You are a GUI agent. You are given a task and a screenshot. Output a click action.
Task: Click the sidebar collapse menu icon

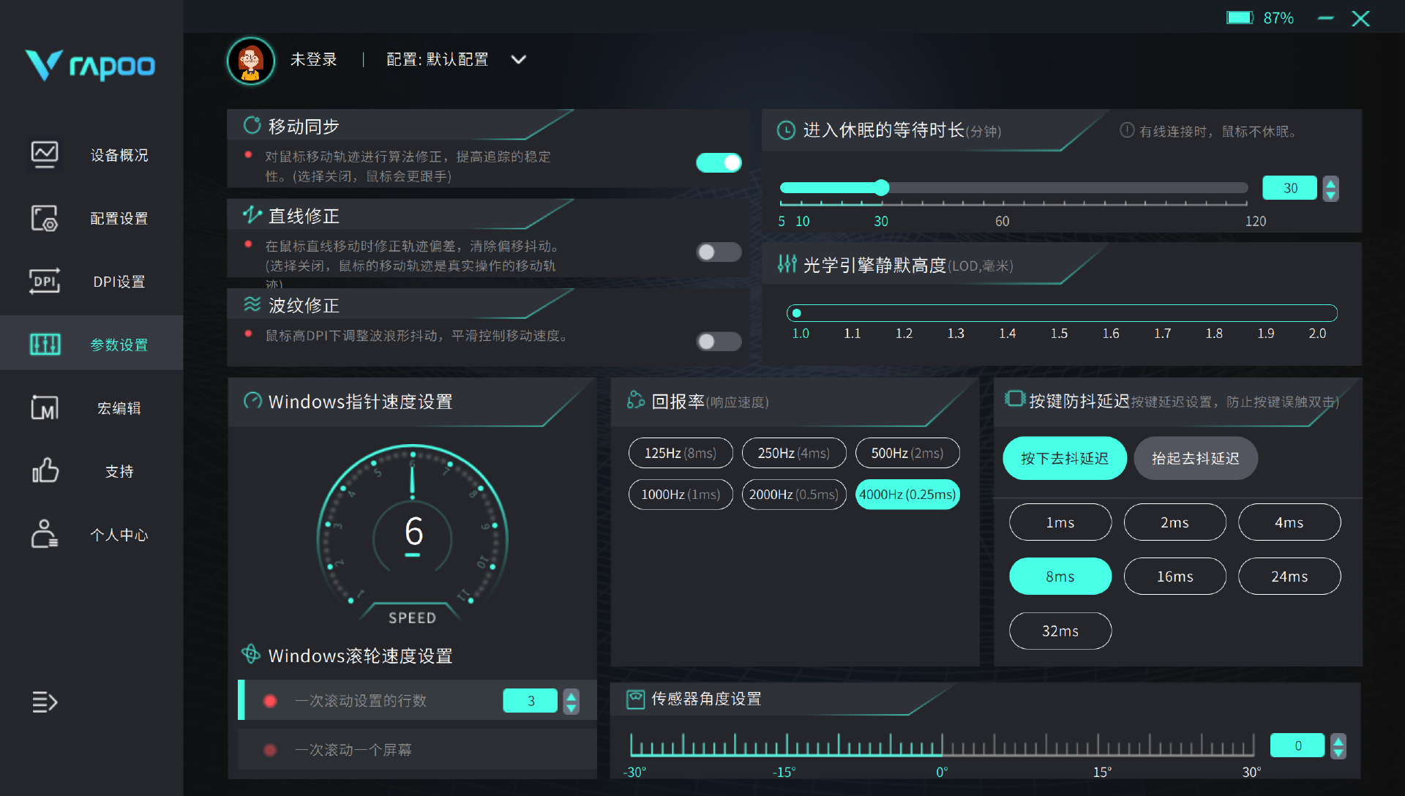45,702
